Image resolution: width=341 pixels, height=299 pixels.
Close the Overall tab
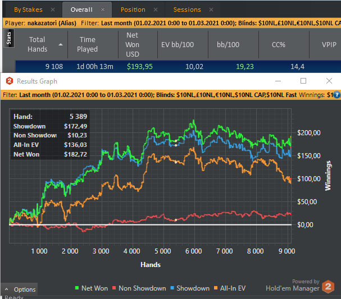pos(103,10)
